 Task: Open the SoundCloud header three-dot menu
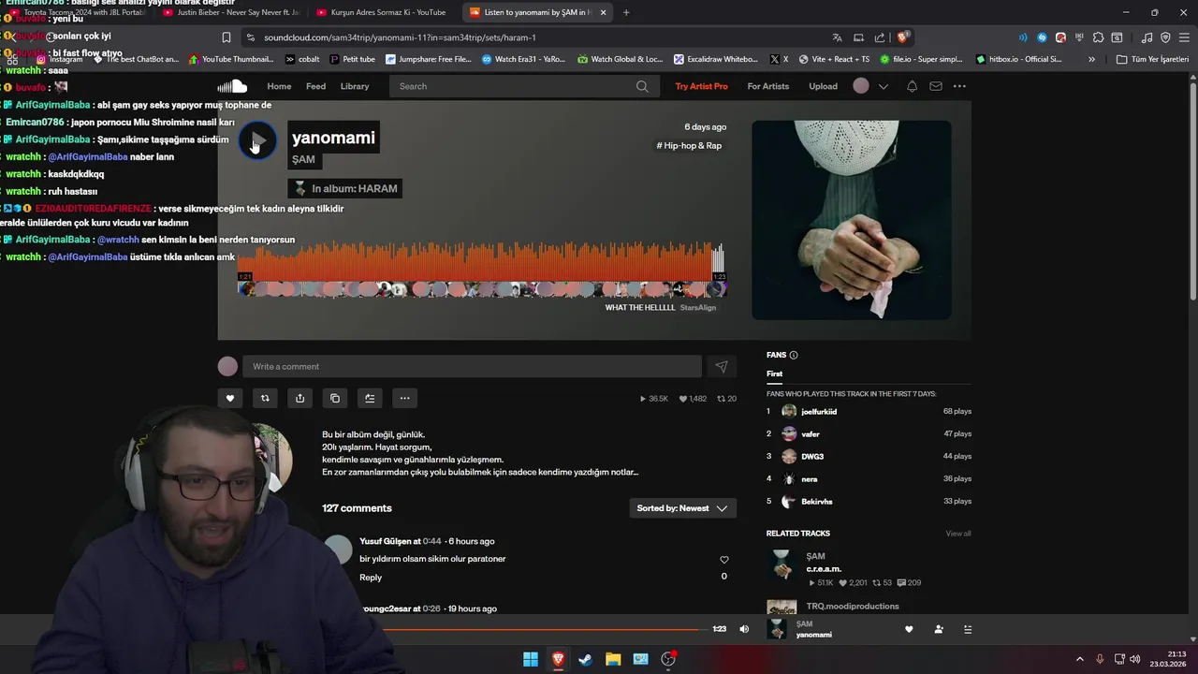pos(959,86)
